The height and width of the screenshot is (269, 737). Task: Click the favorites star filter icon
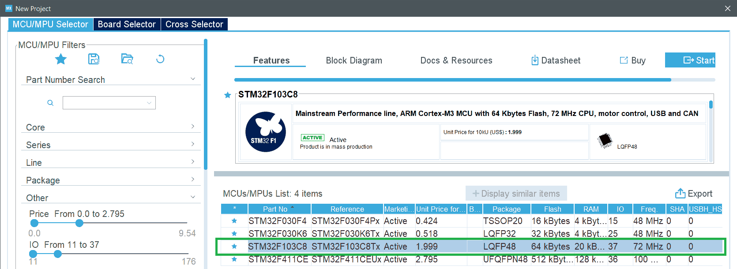tap(61, 59)
